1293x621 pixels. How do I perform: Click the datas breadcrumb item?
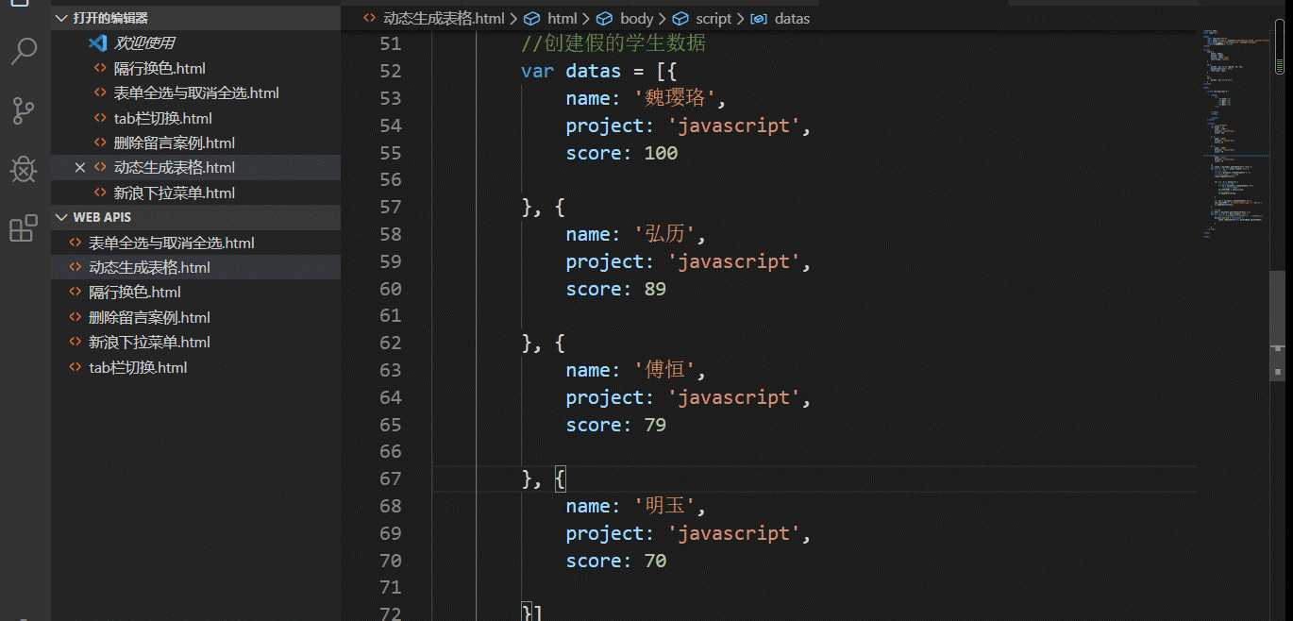coord(792,18)
